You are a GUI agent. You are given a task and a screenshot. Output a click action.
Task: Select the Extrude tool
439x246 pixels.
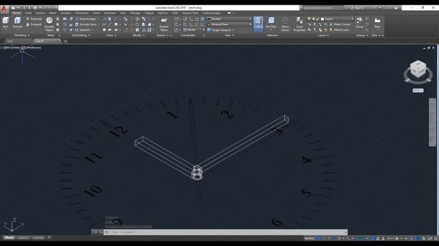[x=17, y=23]
